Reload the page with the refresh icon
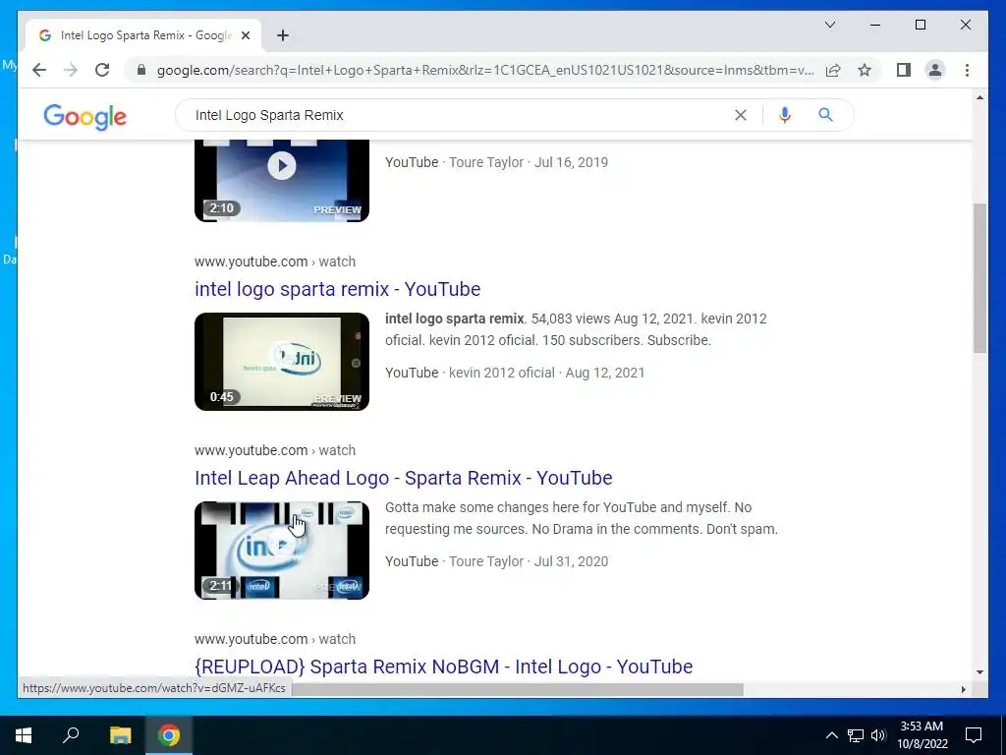Viewport: 1006px width, 755px height. point(102,70)
